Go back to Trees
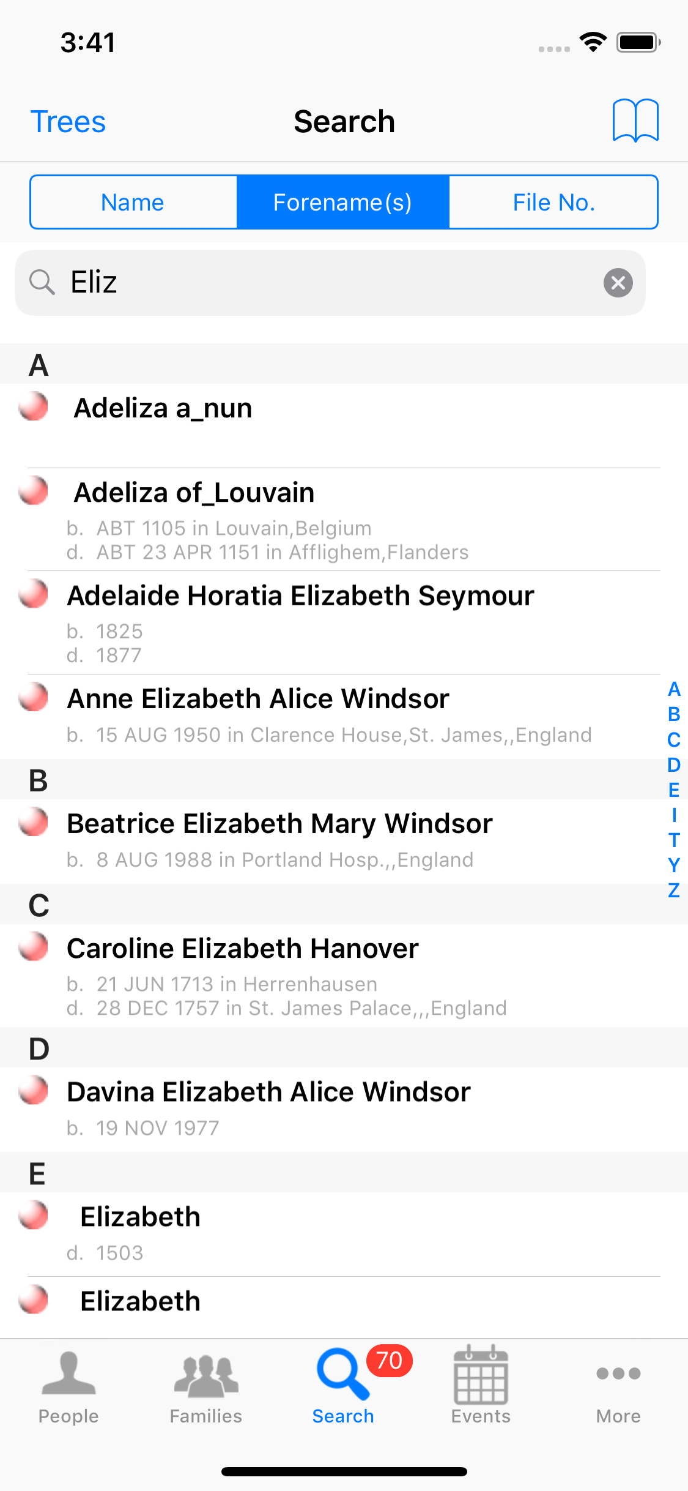Screen dimensions: 688x1491 click(68, 122)
